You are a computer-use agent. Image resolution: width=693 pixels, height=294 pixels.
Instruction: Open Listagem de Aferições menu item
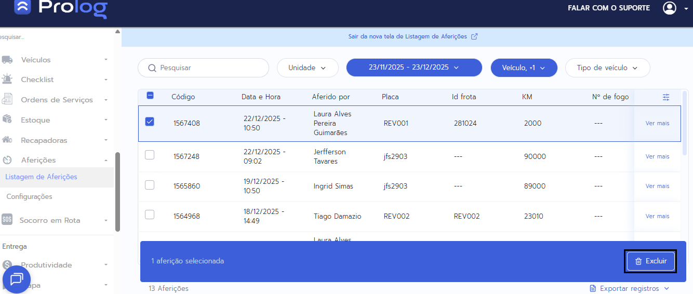point(41,177)
